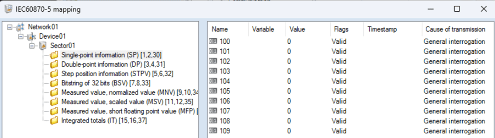Select Measured value, scaled value (MSV)

click(x=127, y=102)
